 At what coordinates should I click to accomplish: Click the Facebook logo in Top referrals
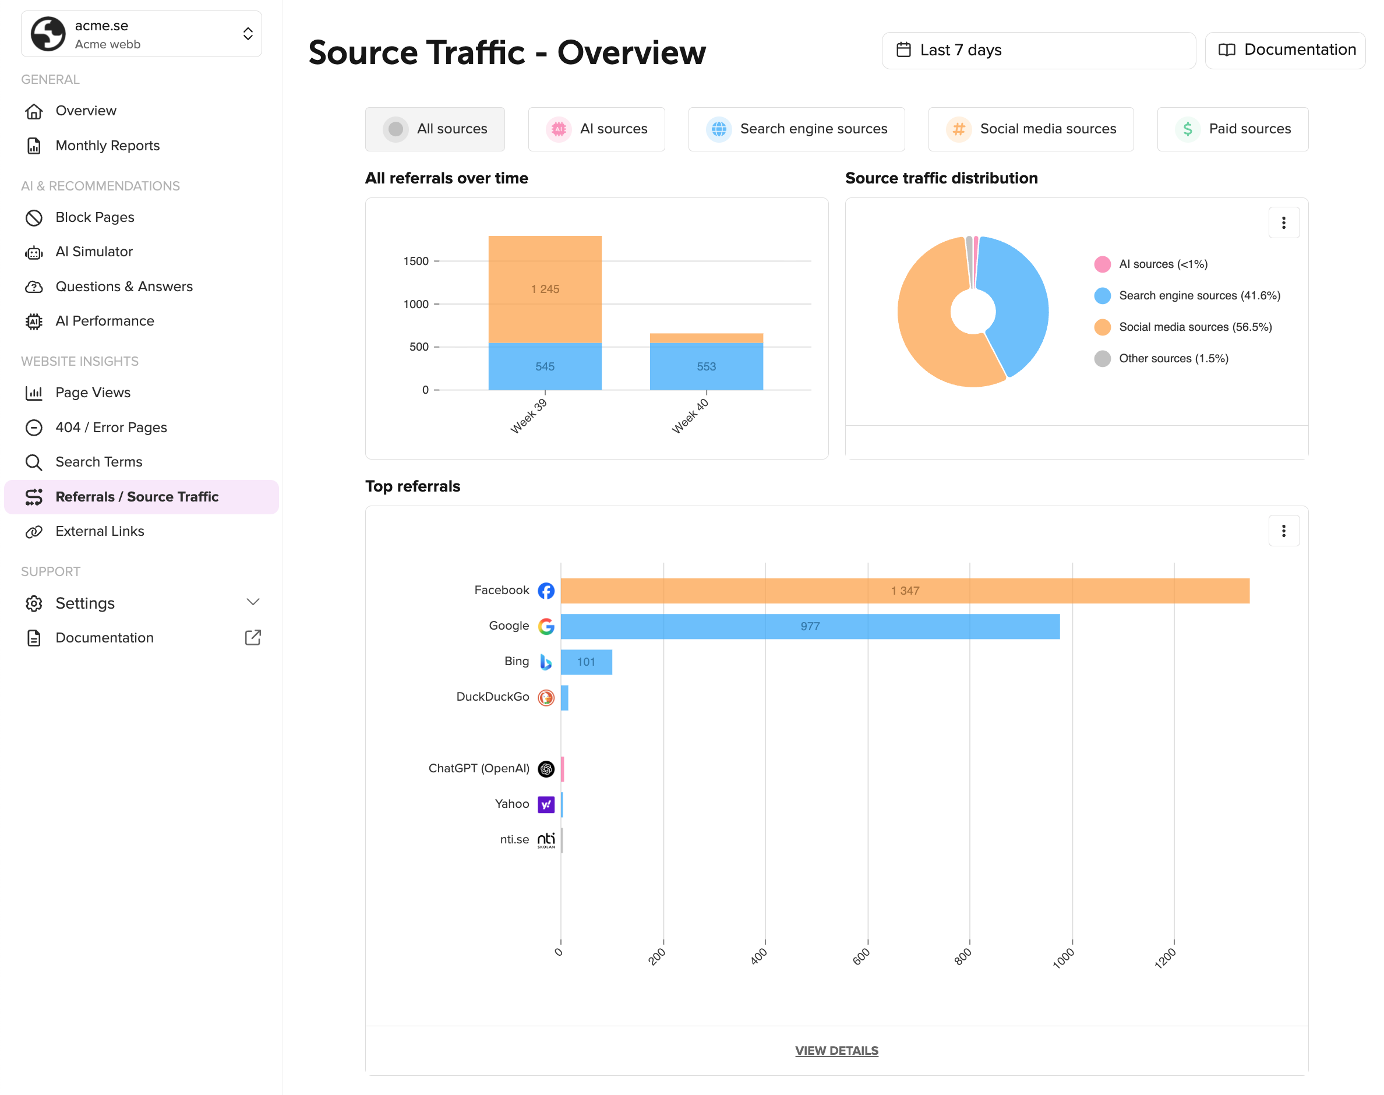click(x=546, y=591)
